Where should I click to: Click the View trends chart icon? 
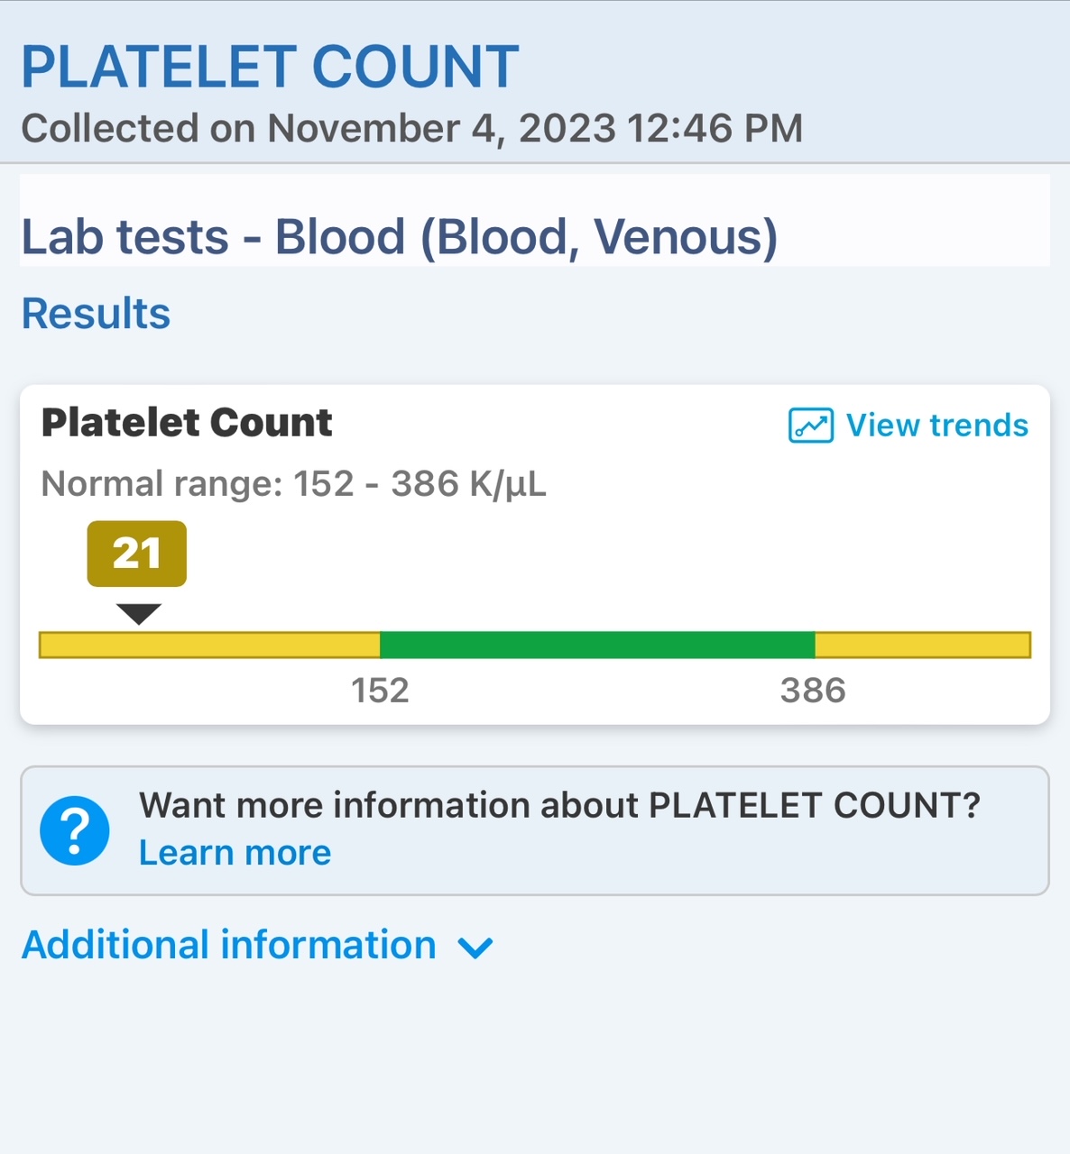pos(810,426)
